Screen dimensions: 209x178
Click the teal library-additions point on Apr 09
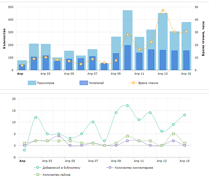tap(116, 113)
